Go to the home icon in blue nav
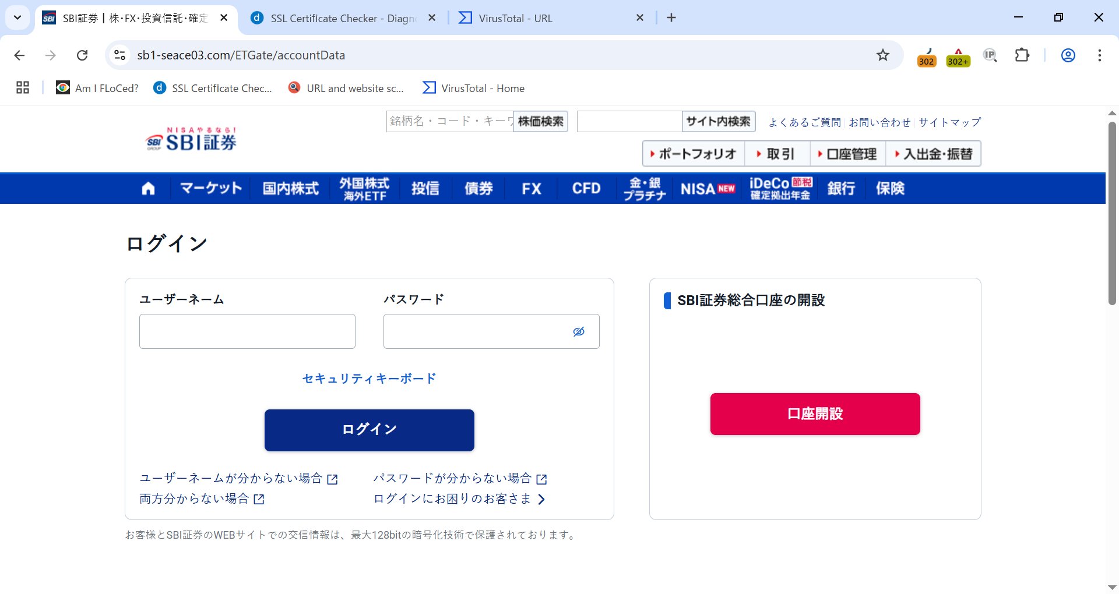 (x=148, y=189)
